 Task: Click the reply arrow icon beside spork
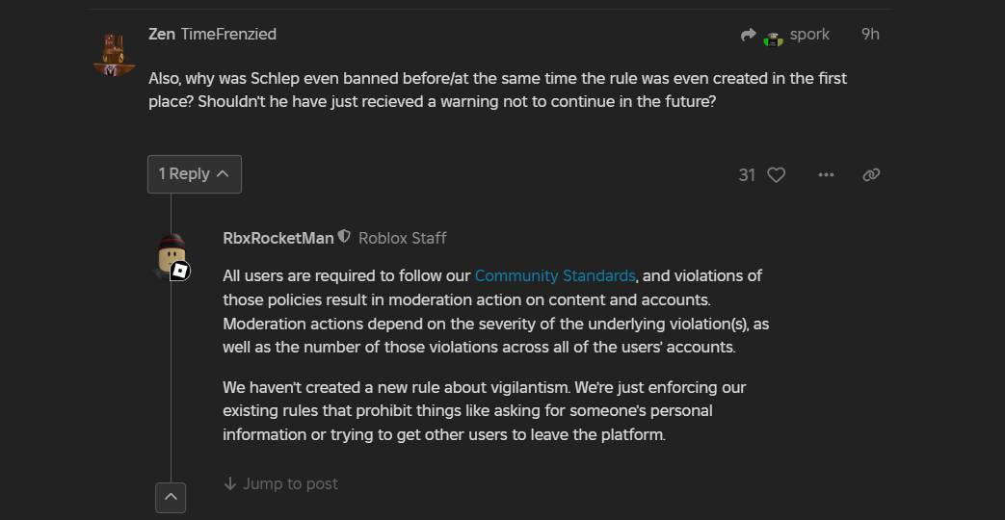pos(748,35)
